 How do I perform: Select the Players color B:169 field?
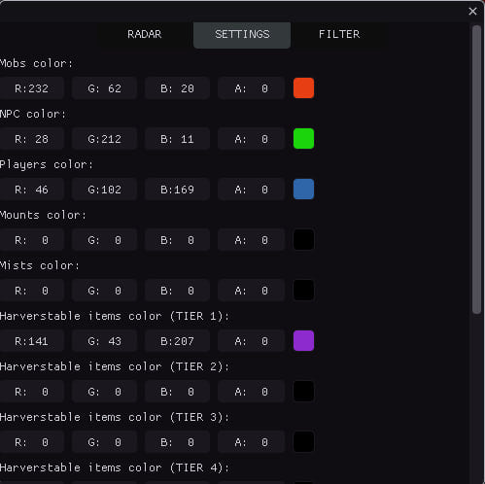click(177, 190)
